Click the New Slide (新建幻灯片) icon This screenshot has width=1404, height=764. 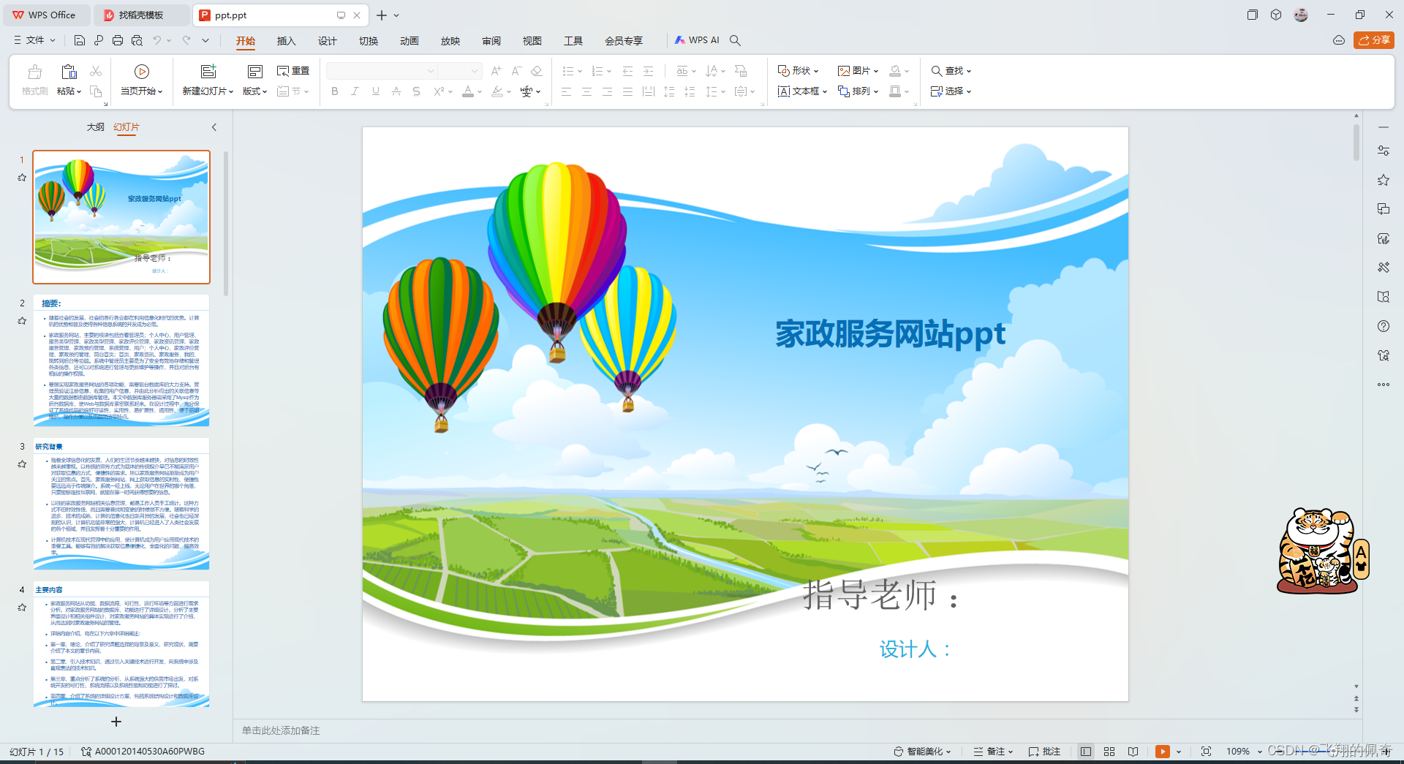pyautogui.click(x=208, y=72)
